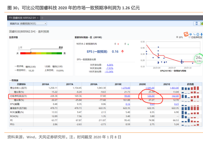
Task: Click the Sogou S input method logo
Action: click(186, 34)
